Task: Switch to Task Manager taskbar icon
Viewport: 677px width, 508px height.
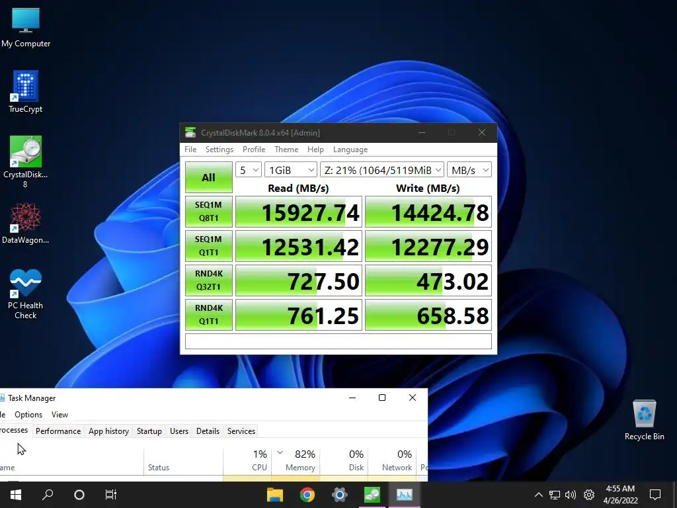Action: point(404,495)
